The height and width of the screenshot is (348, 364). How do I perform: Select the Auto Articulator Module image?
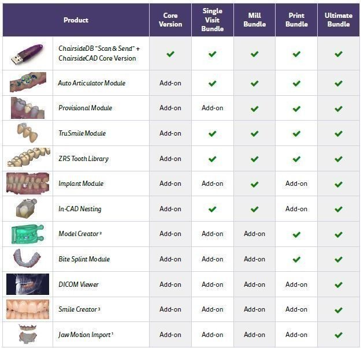click(28, 82)
